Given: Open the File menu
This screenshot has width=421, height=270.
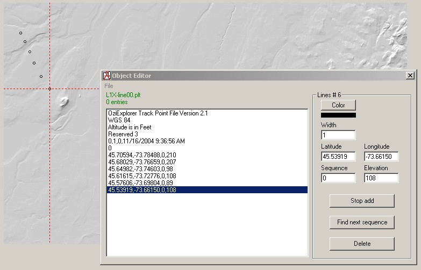Looking at the screenshot, I should click(x=109, y=86).
